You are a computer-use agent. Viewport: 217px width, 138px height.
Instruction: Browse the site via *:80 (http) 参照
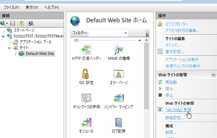pos(178,110)
